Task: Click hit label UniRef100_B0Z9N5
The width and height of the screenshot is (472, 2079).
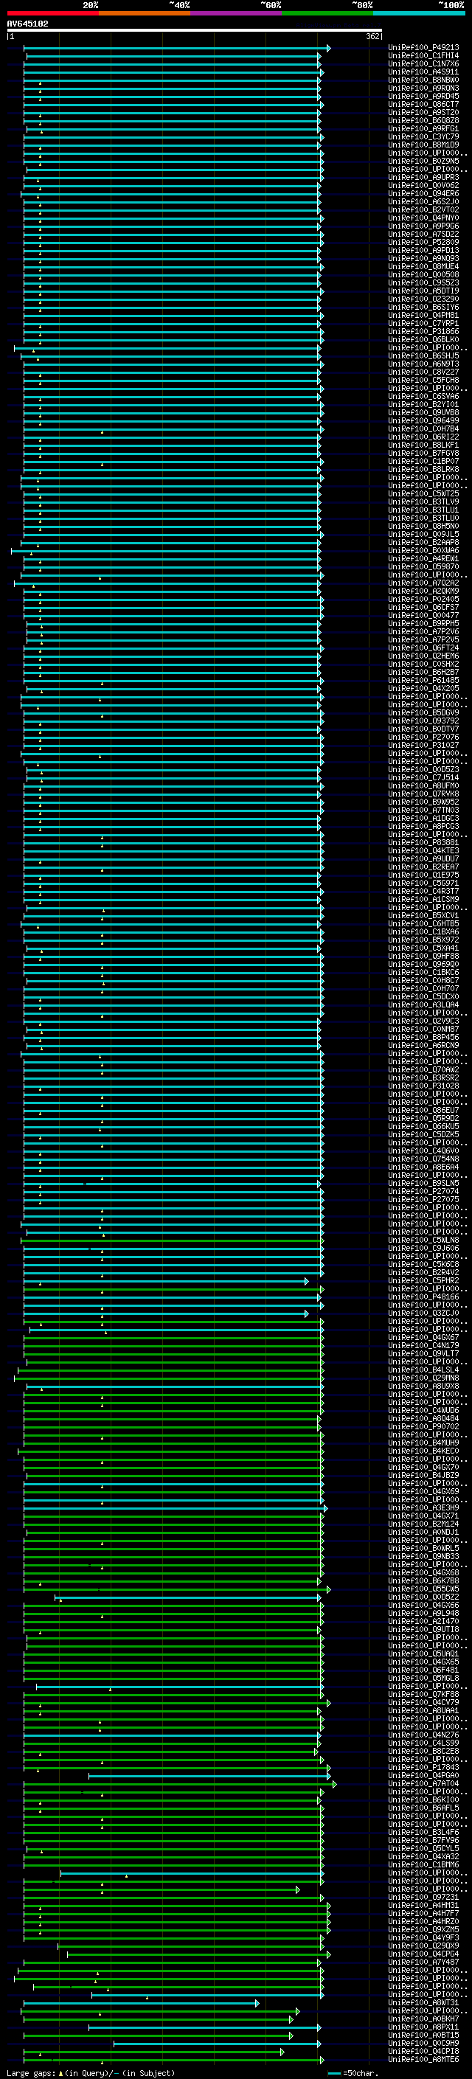Action: (x=423, y=162)
